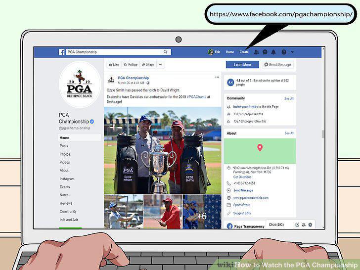Click the PGA Championship profile logo

click(x=80, y=85)
